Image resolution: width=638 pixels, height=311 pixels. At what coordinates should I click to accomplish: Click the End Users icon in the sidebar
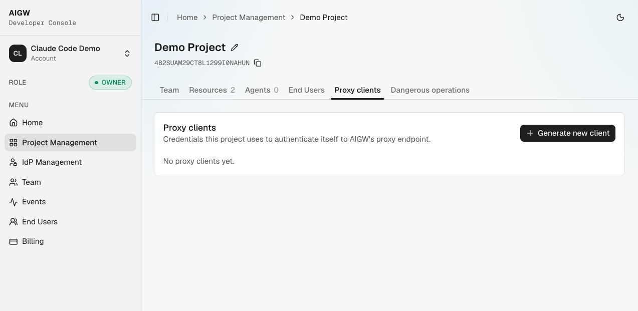14,222
